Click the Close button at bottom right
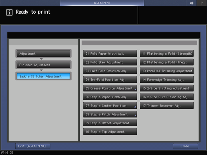 185,146
